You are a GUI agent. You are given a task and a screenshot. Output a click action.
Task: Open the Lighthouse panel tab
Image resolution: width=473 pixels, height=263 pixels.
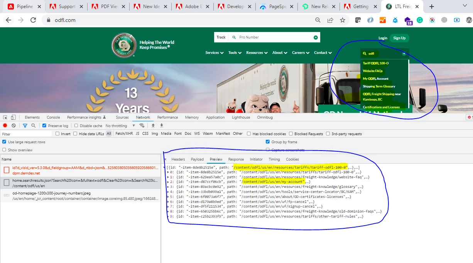[241, 117]
